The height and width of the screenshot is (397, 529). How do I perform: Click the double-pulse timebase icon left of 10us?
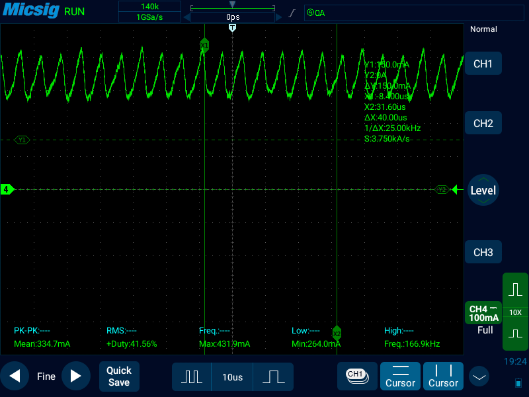click(192, 376)
